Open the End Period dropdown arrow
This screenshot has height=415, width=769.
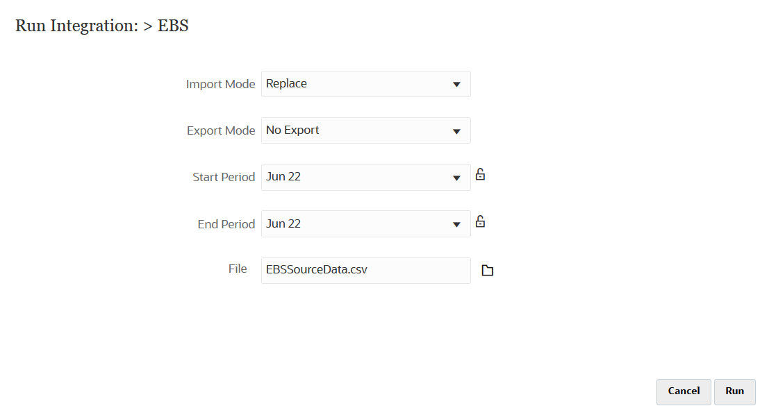[456, 224]
